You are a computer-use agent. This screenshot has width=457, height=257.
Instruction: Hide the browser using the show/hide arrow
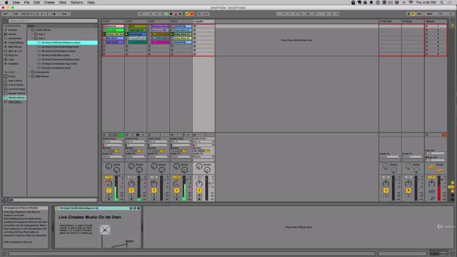click(4, 20)
